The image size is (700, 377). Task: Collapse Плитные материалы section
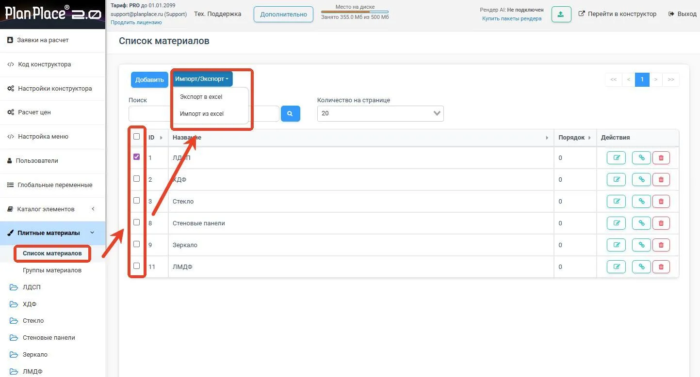(52, 233)
